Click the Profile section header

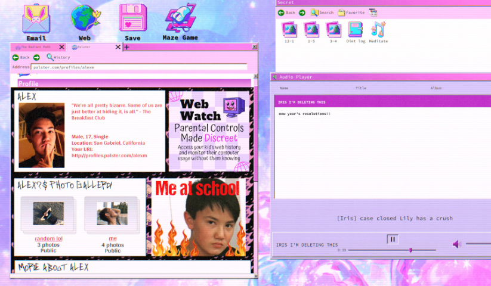pyautogui.click(x=134, y=83)
